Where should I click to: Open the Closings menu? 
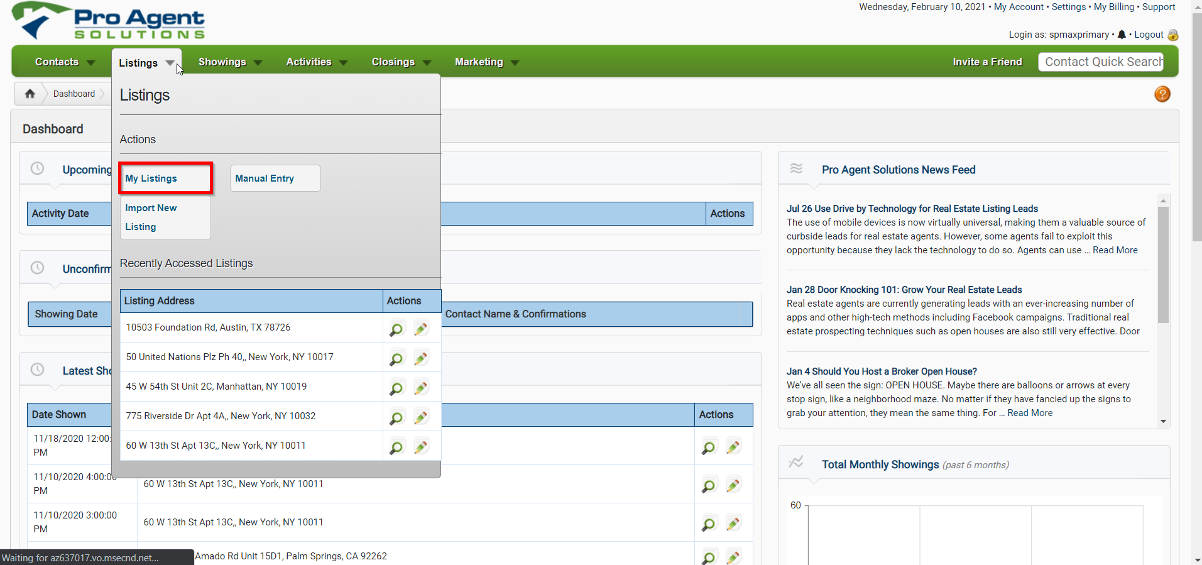393,62
